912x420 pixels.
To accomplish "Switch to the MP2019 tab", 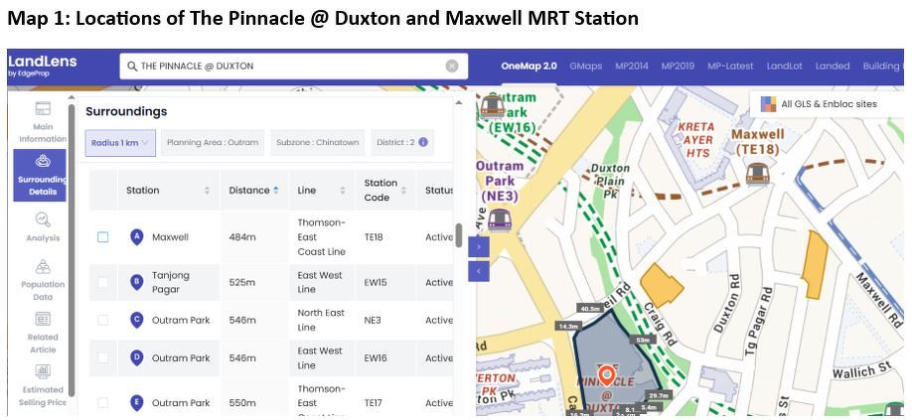I will point(678,67).
